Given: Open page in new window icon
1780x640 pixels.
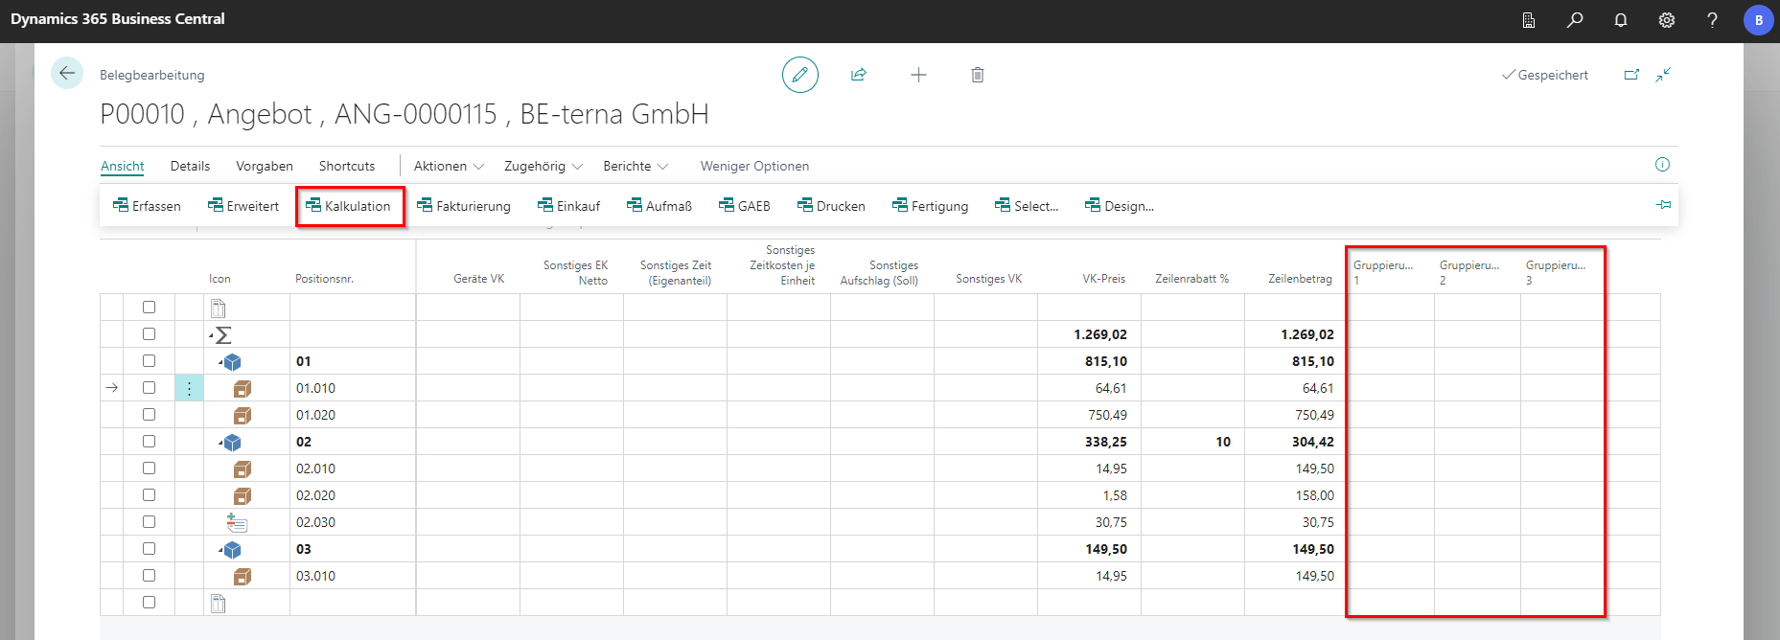Looking at the screenshot, I should point(1631,75).
